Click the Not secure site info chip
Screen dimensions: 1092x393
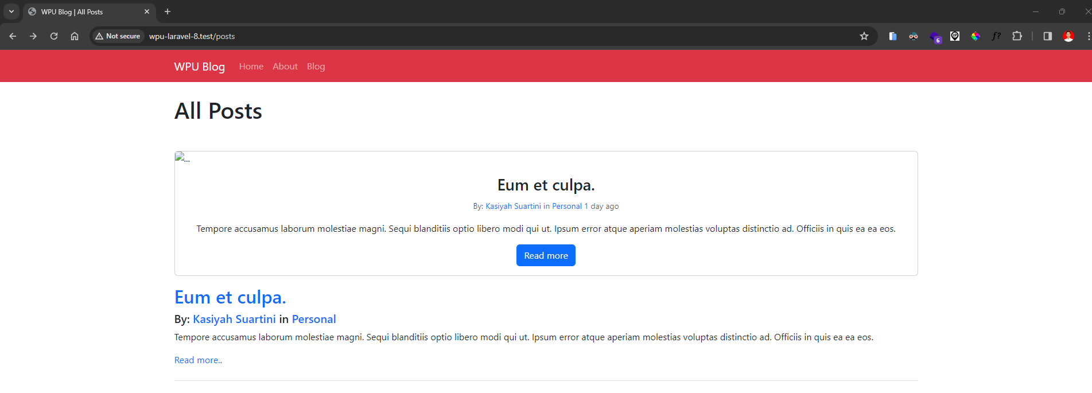pos(118,36)
